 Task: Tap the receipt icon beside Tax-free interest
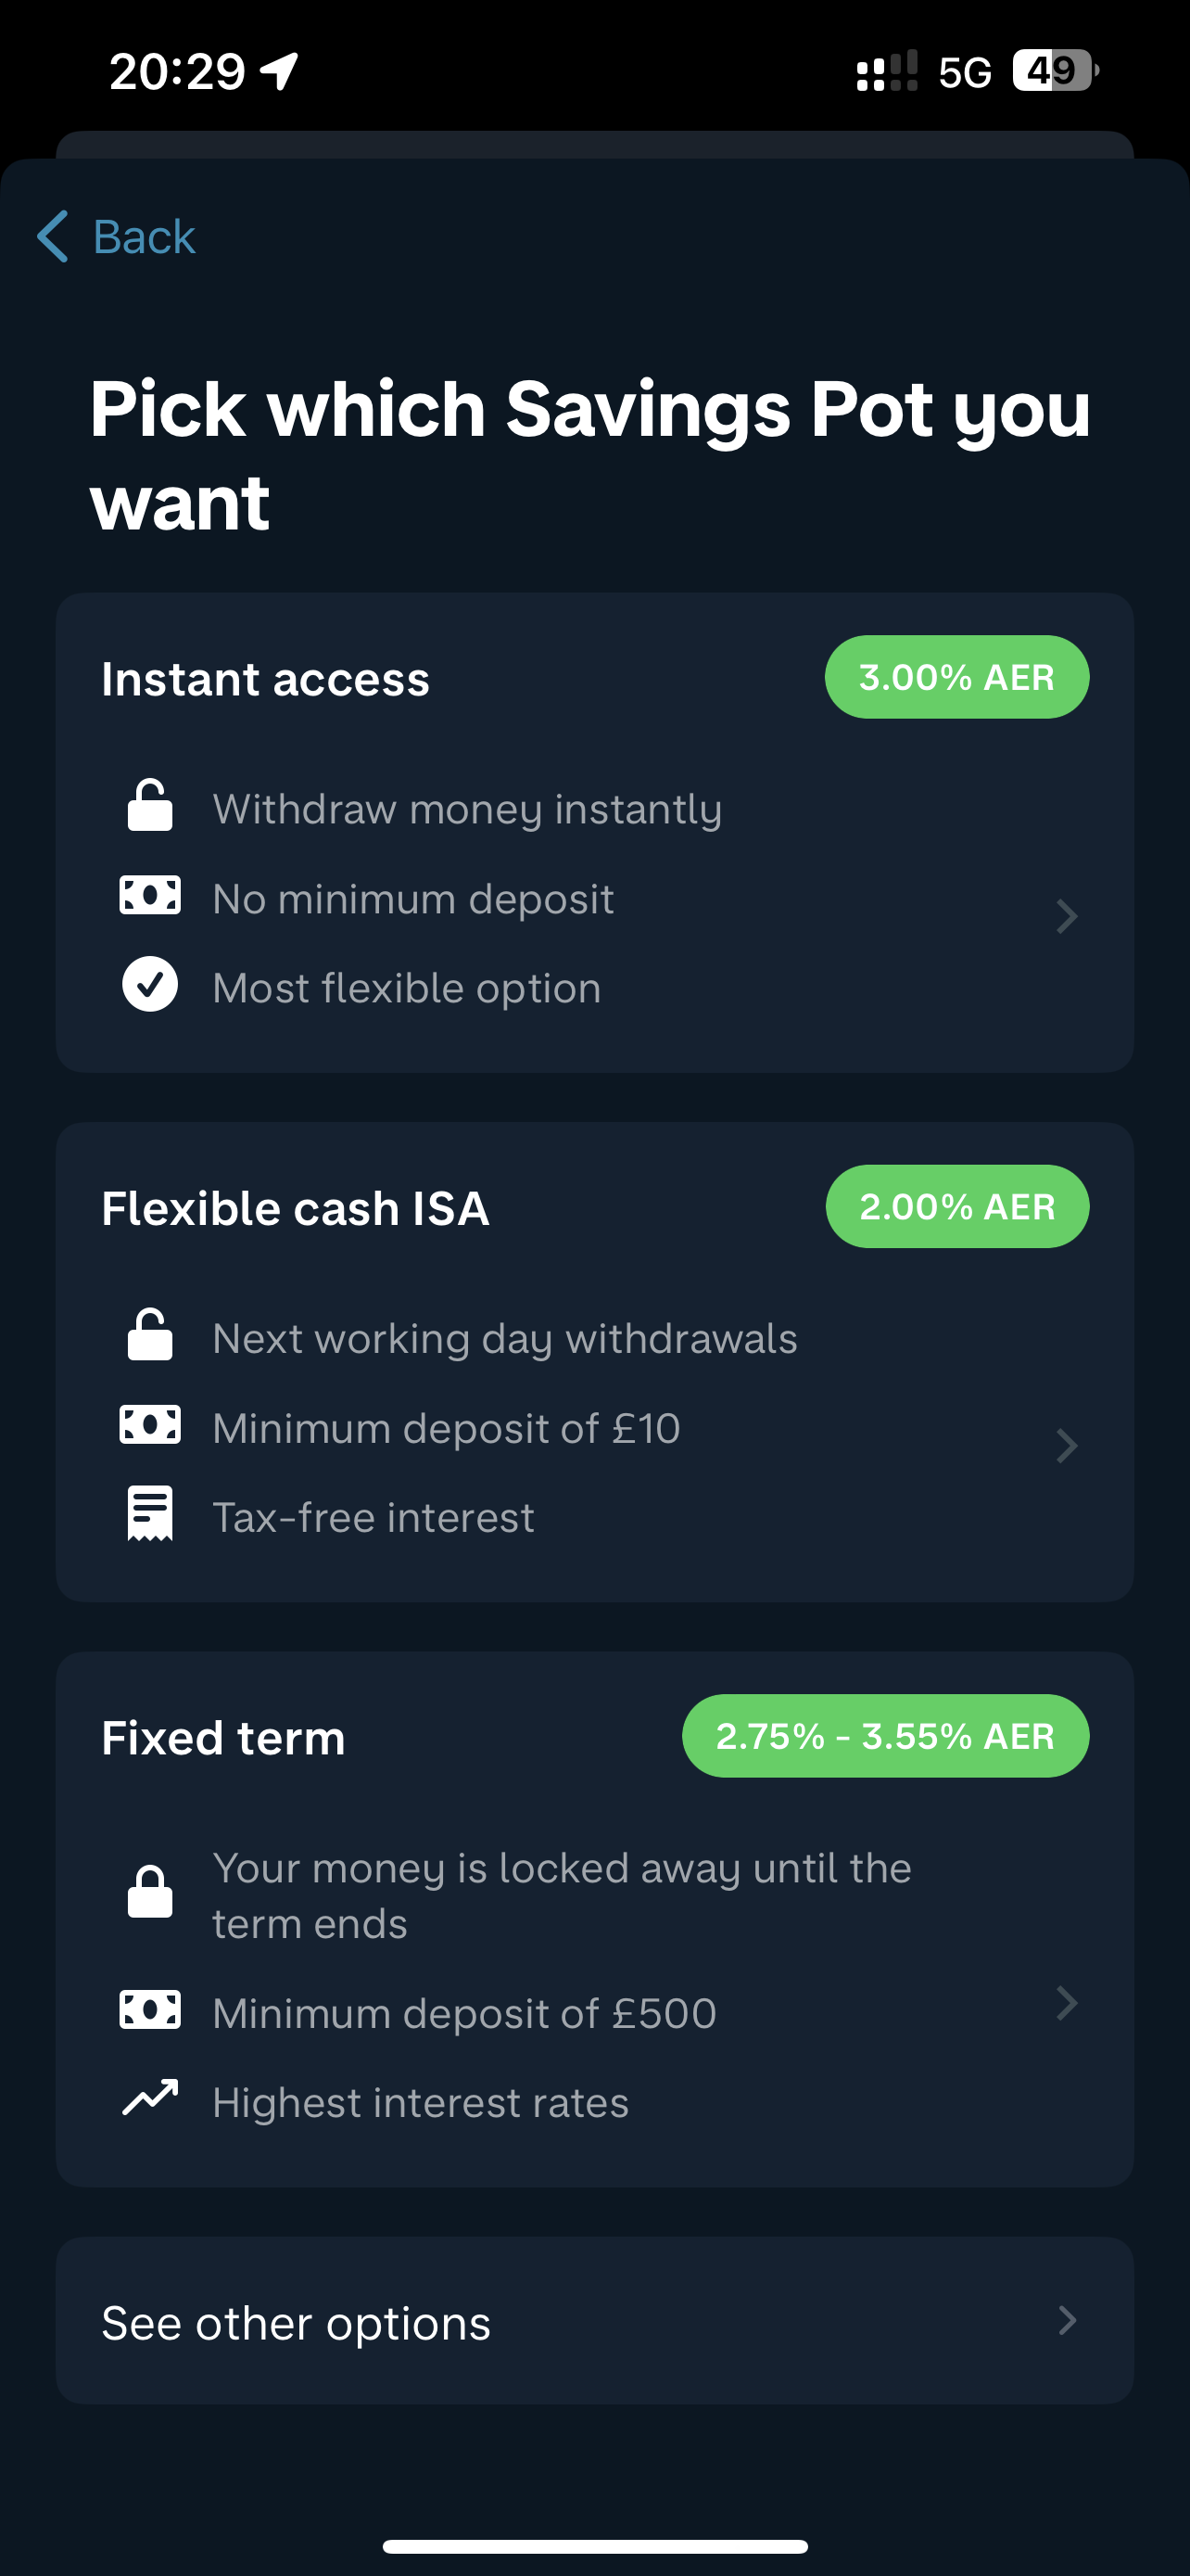tap(150, 1514)
